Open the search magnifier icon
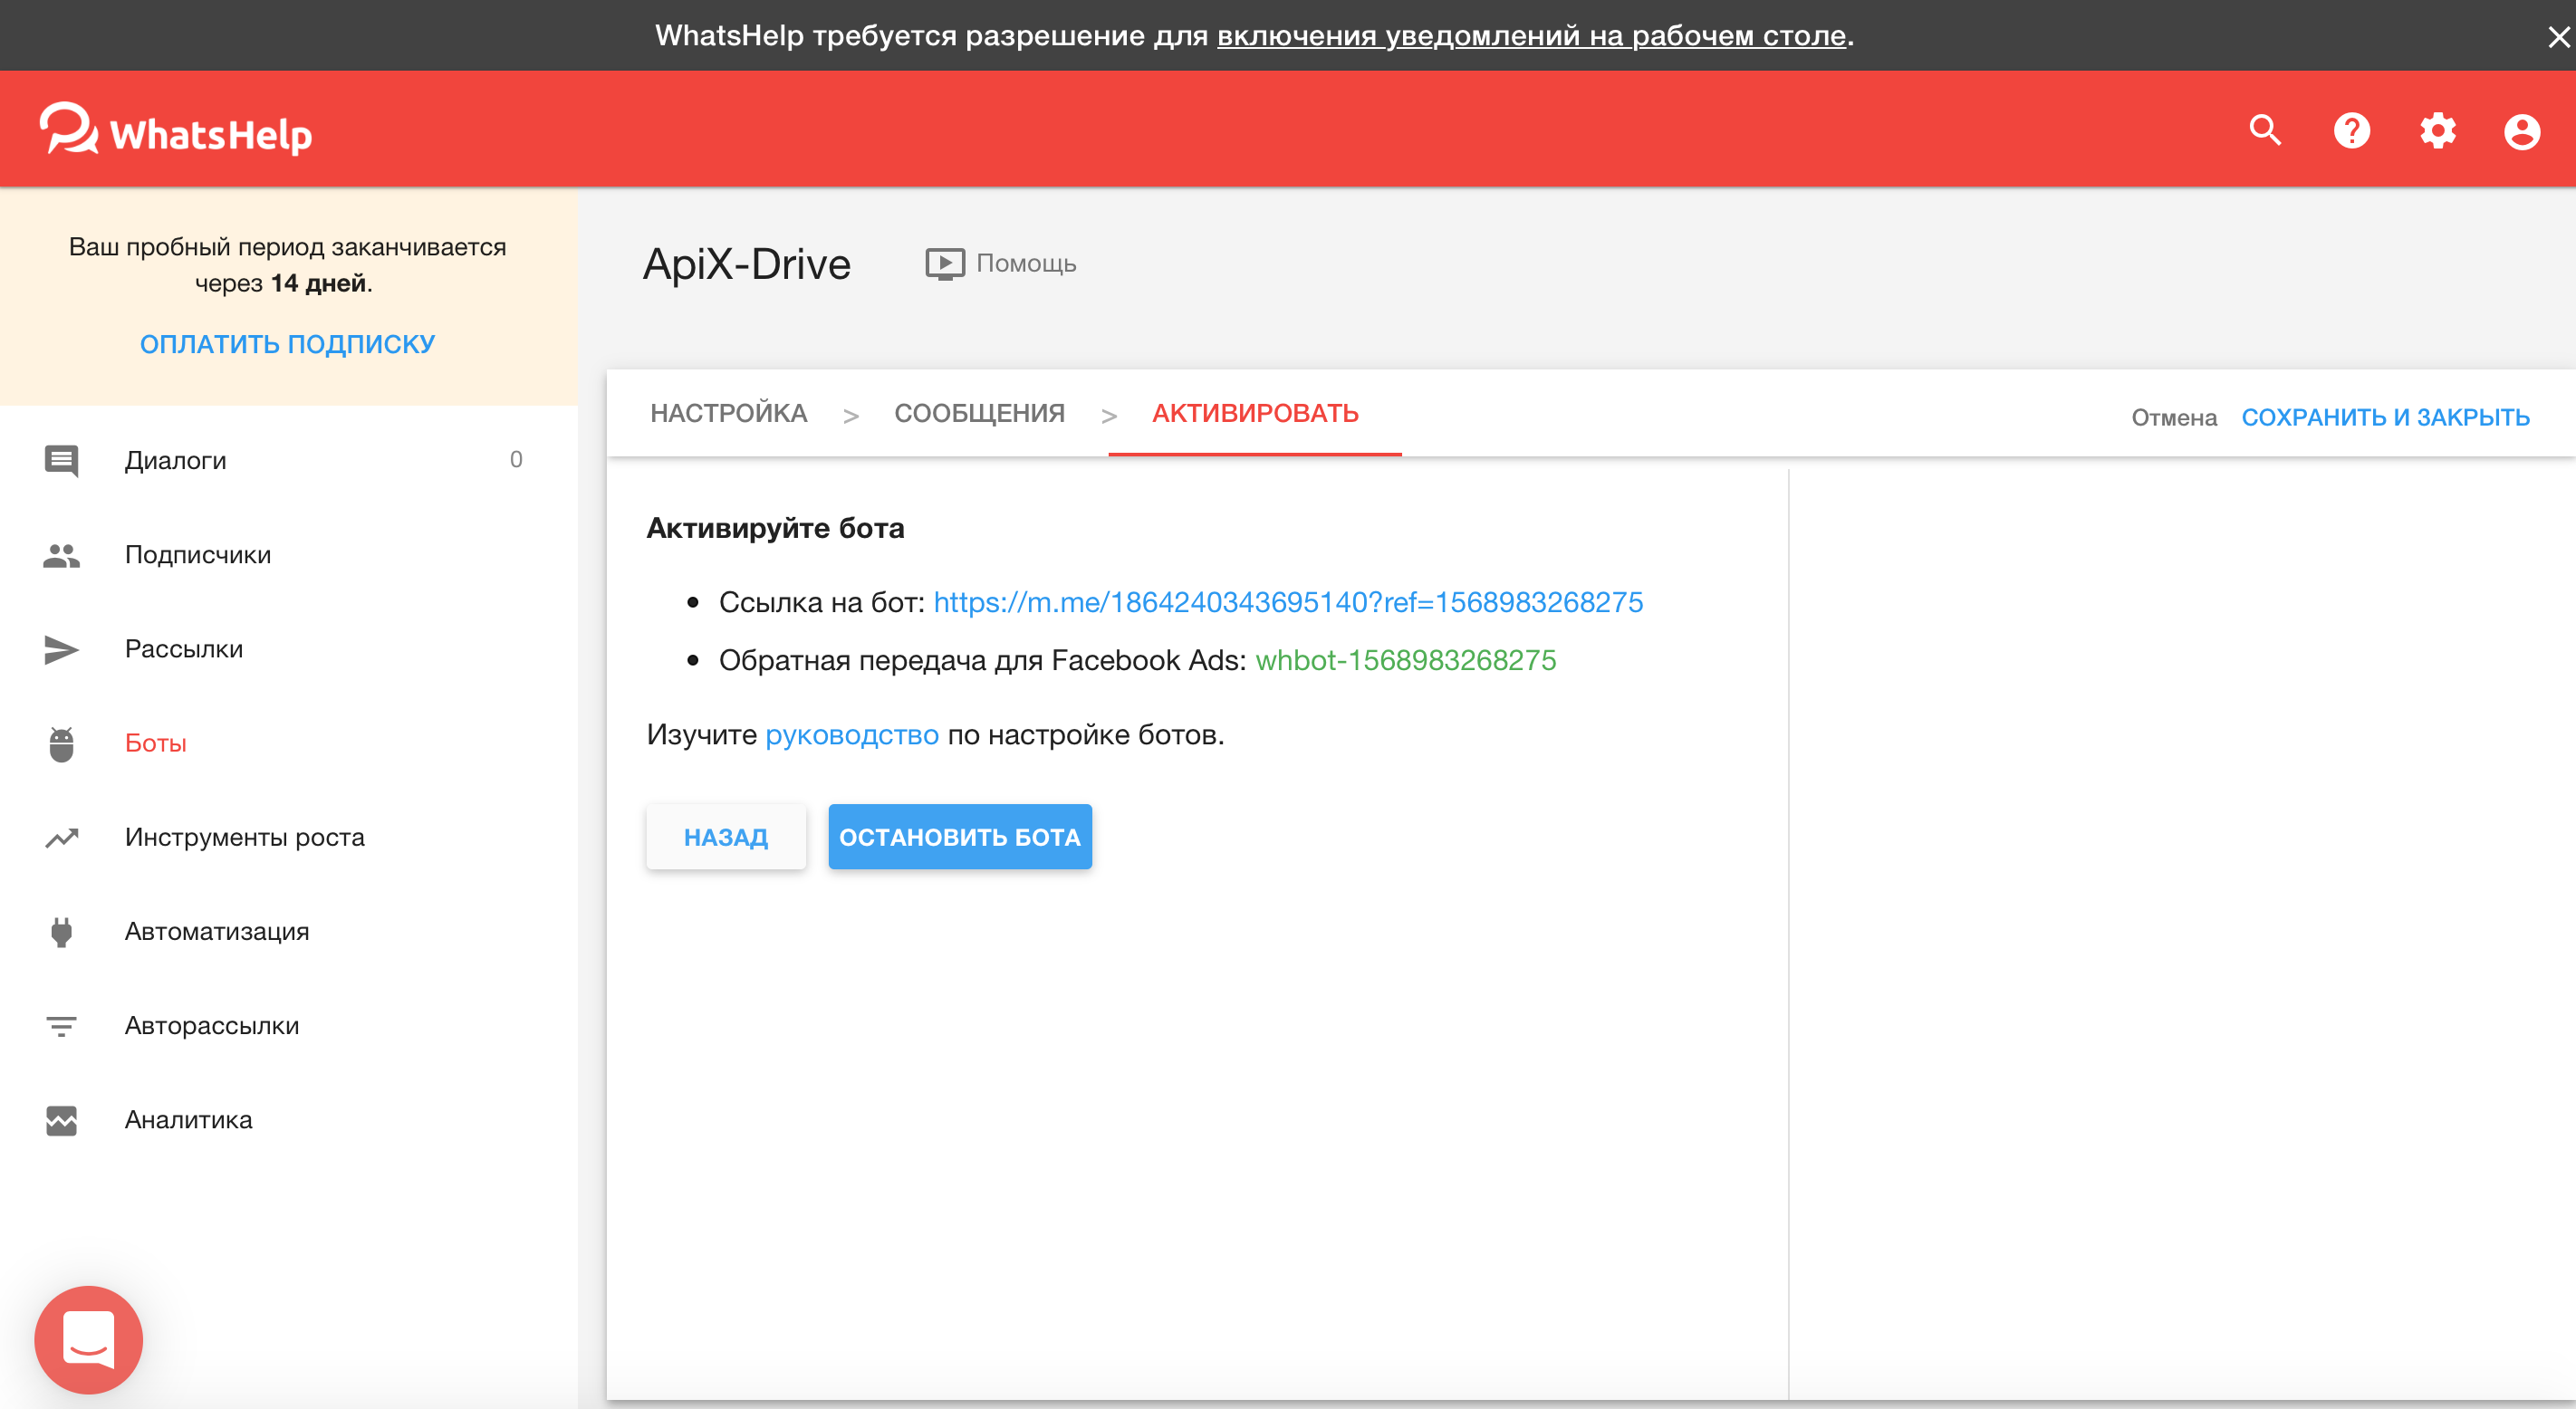Viewport: 2576px width, 1409px height. click(2265, 131)
